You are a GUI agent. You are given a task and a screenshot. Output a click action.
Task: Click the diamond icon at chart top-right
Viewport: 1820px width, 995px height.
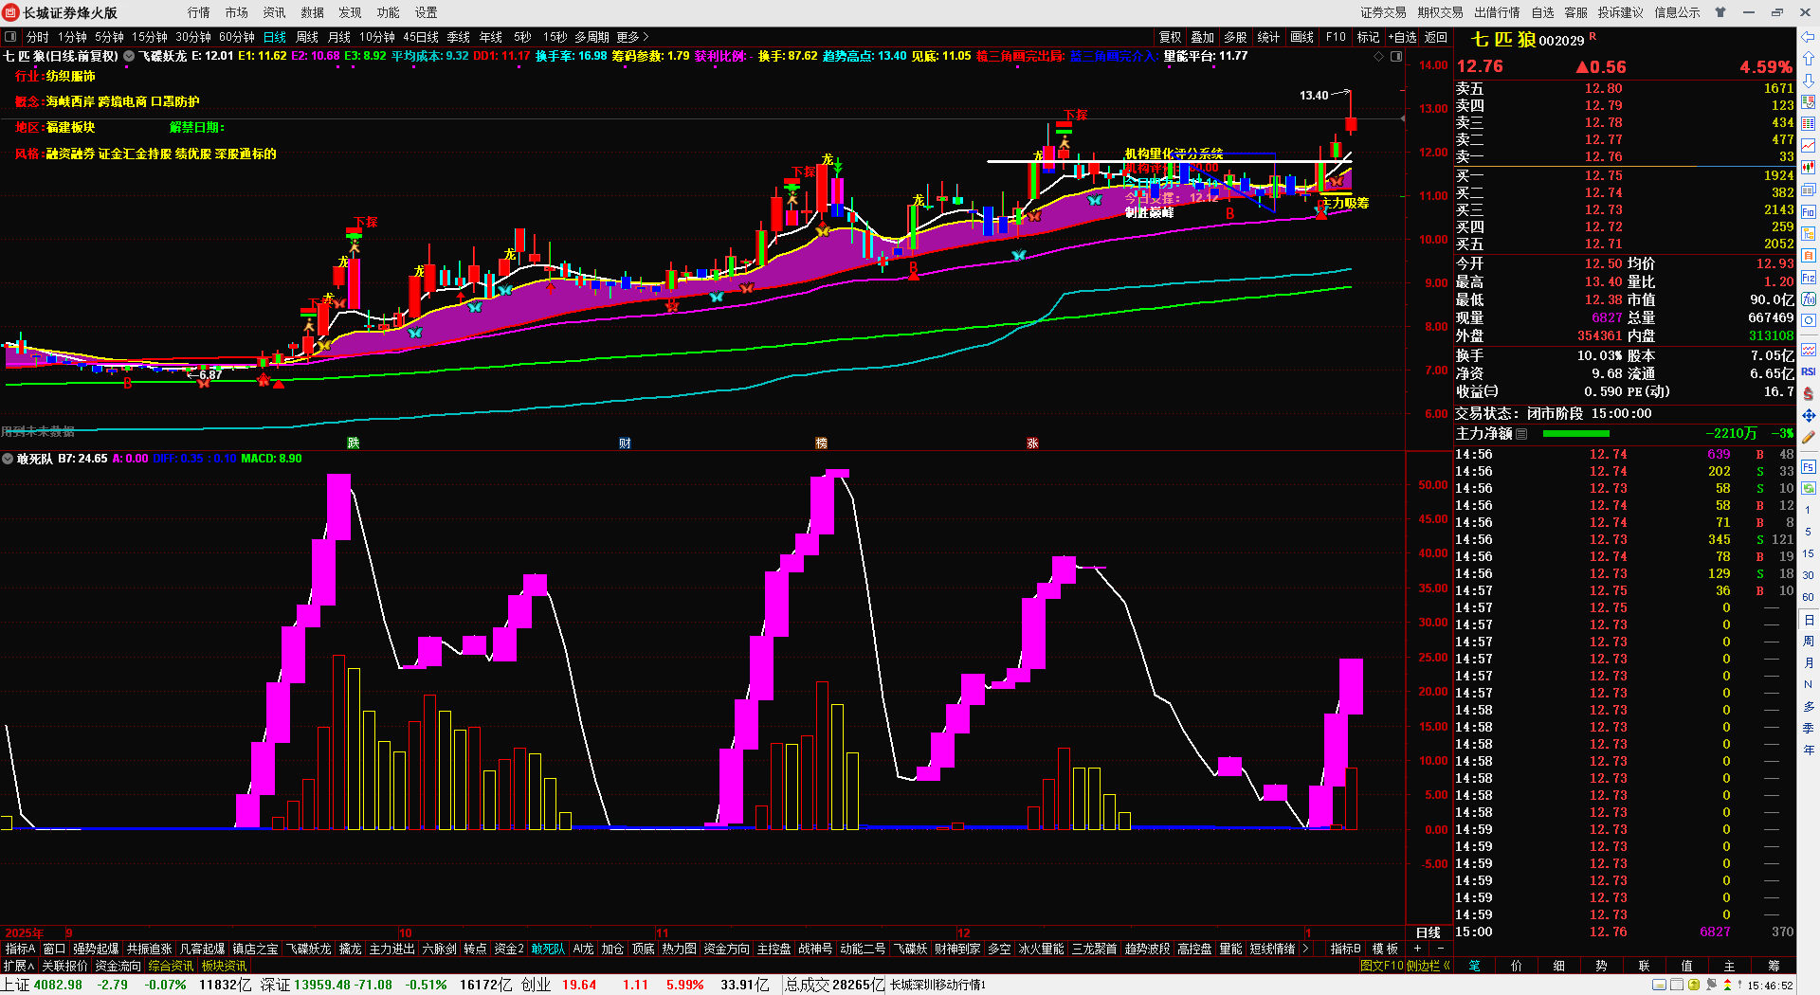coord(1378,56)
